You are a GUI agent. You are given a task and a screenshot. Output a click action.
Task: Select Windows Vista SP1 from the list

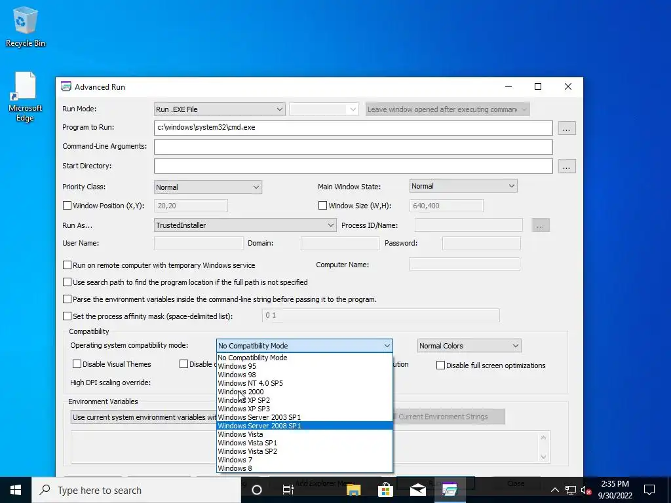click(304, 443)
